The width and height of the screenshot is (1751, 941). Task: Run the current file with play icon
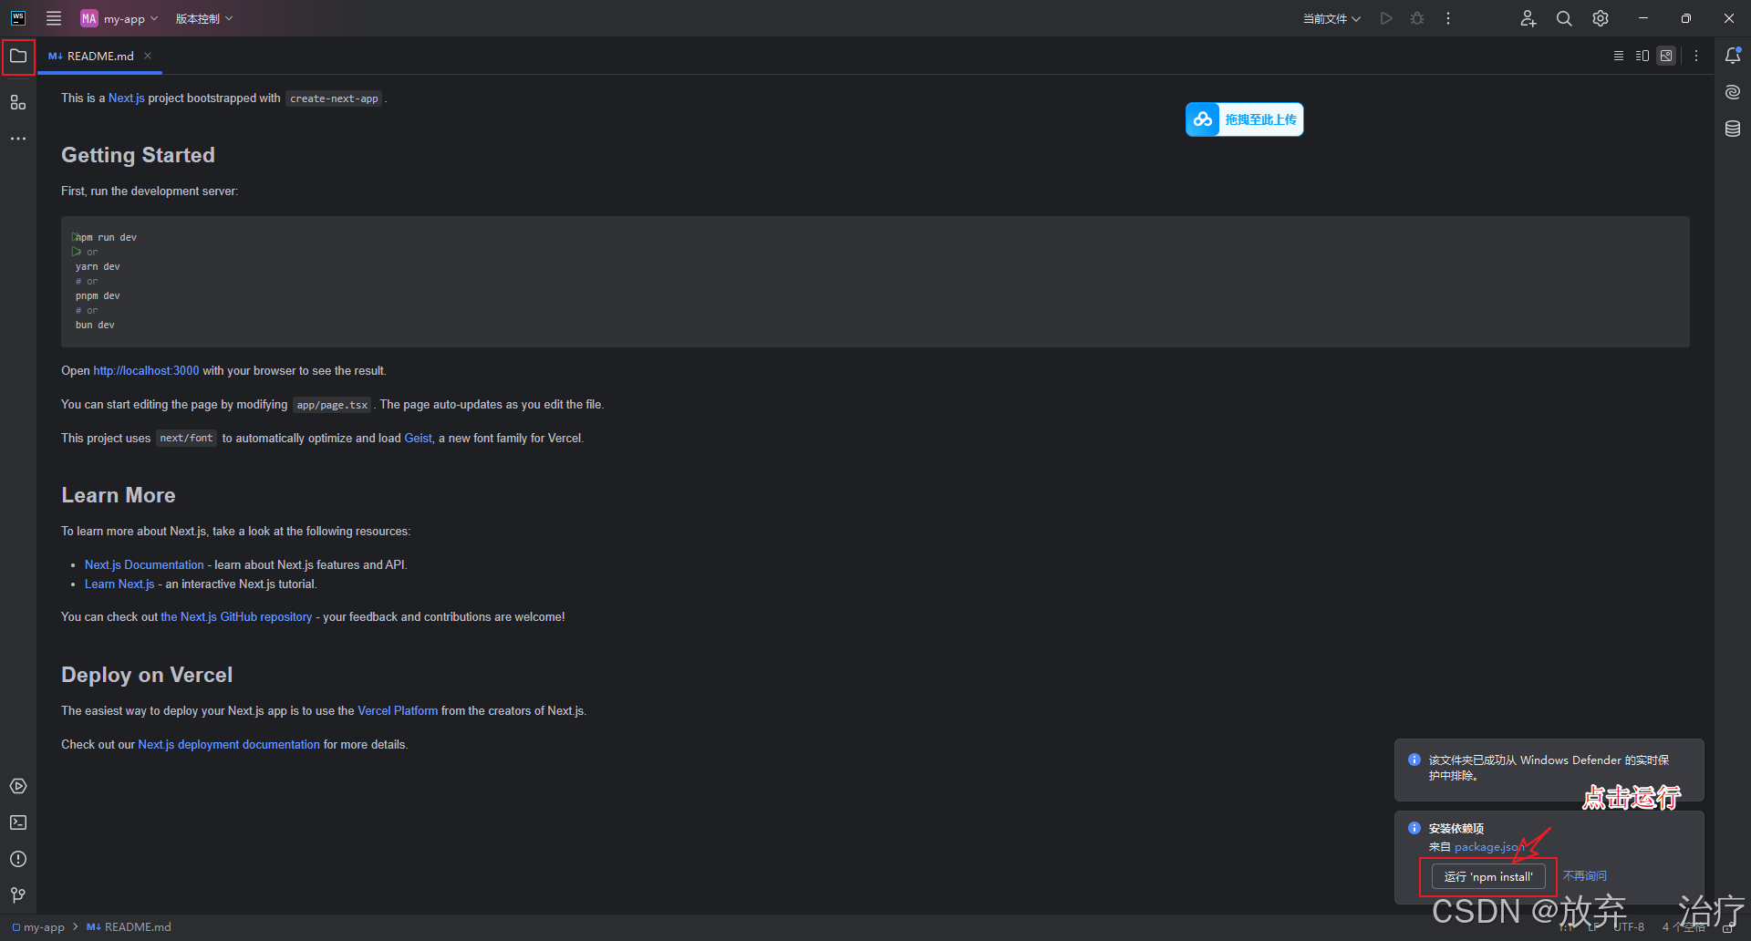(x=1386, y=18)
